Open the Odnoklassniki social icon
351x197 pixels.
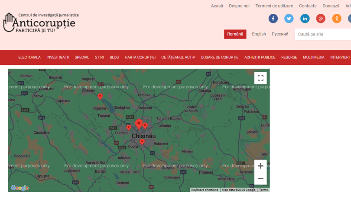click(337, 19)
